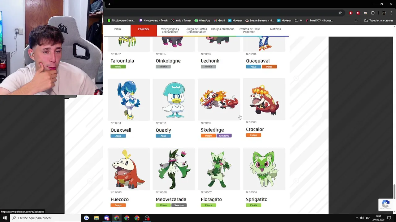The width and height of the screenshot is (396, 222).
Task: Click the first red extension icon
Action: click(x=351, y=13)
